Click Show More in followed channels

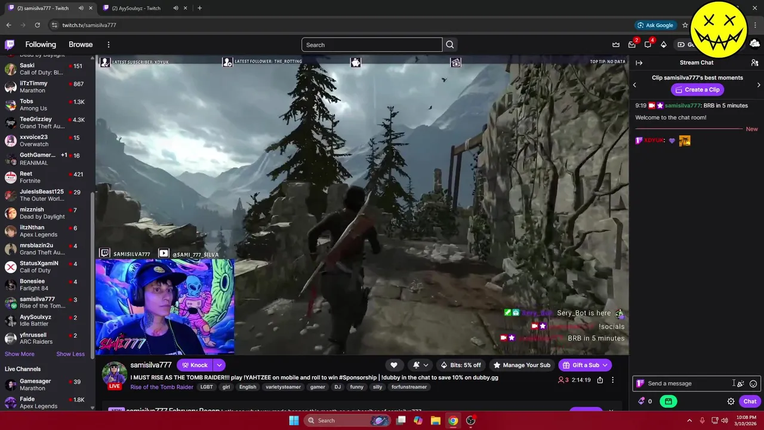(x=19, y=354)
